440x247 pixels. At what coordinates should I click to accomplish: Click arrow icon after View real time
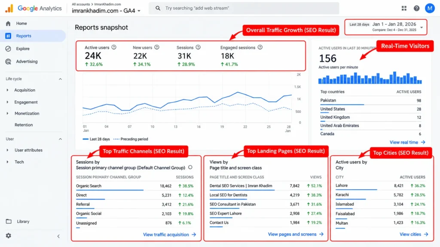click(423, 142)
